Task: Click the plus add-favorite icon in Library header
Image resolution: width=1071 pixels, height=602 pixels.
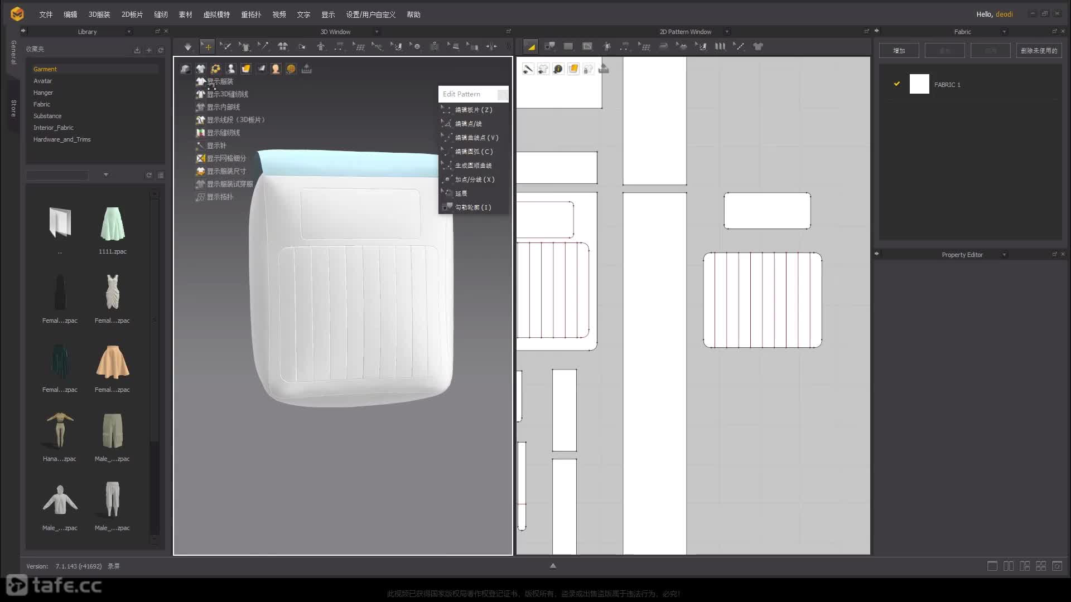Action: click(149, 50)
